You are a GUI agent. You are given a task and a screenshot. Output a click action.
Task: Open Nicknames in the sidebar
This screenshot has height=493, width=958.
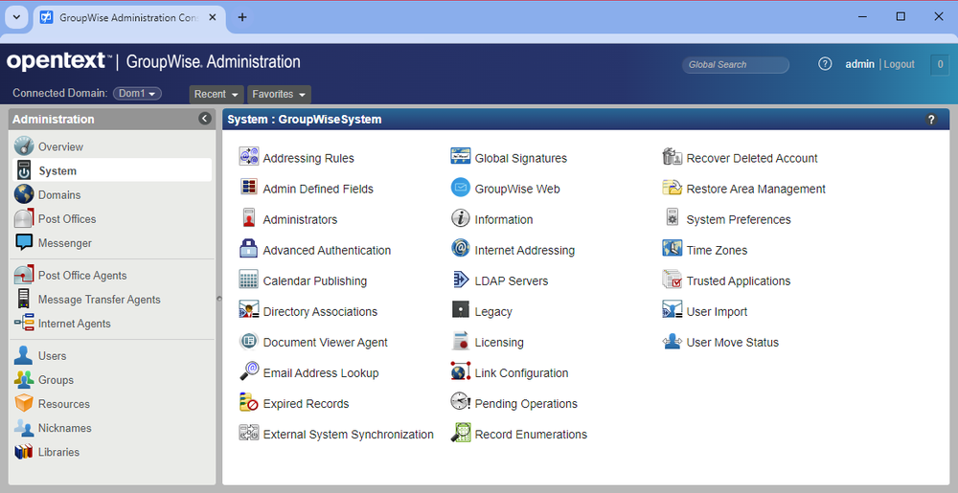pos(112,428)
